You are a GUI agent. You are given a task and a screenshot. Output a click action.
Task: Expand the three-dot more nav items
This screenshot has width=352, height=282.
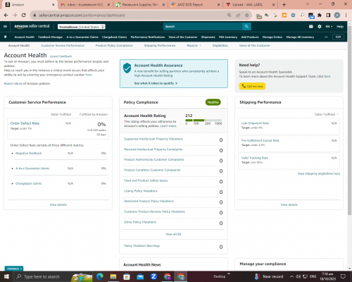326,37
